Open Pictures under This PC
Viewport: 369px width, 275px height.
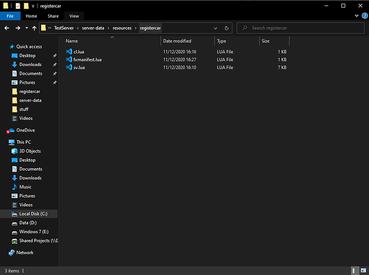(x=28, y=196)
